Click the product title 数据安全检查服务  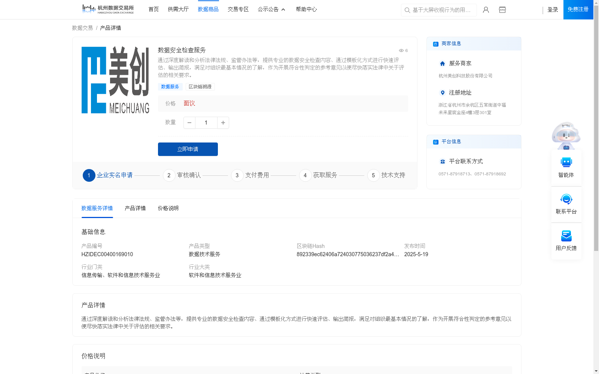pos(182,50)
